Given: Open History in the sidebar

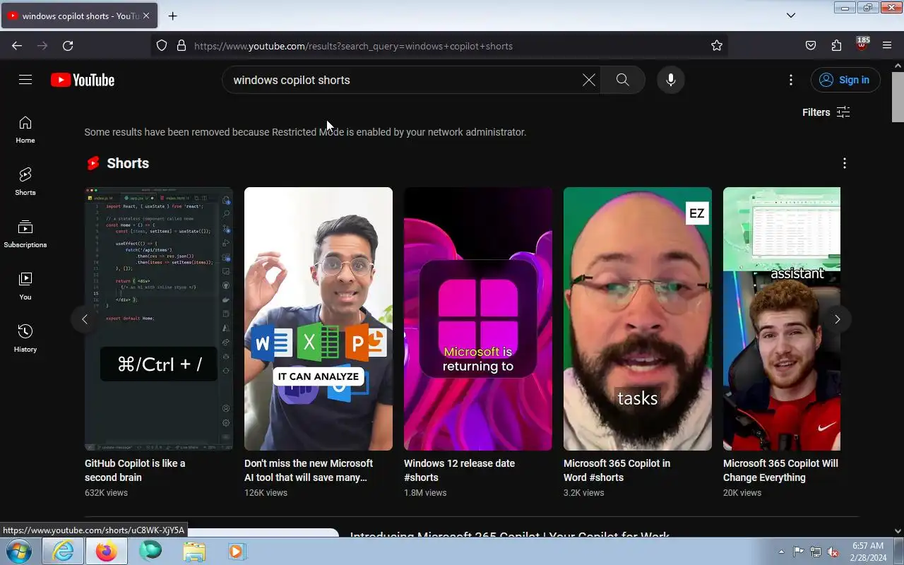Looking at the screenshot, I should (25, 338).
